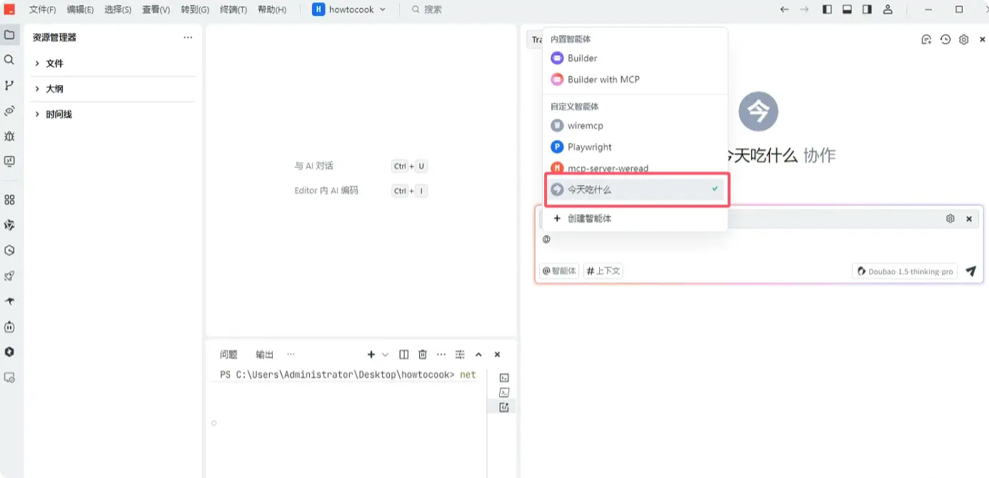Viewport: 989px width, 478px height.
Task: Open Explorer panel more actions ellipsis
Action: pyautogui.click(x=188, y=37)
